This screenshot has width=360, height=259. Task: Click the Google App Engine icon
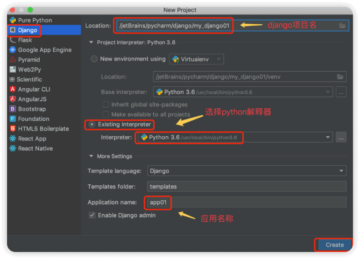click(13, 50)
